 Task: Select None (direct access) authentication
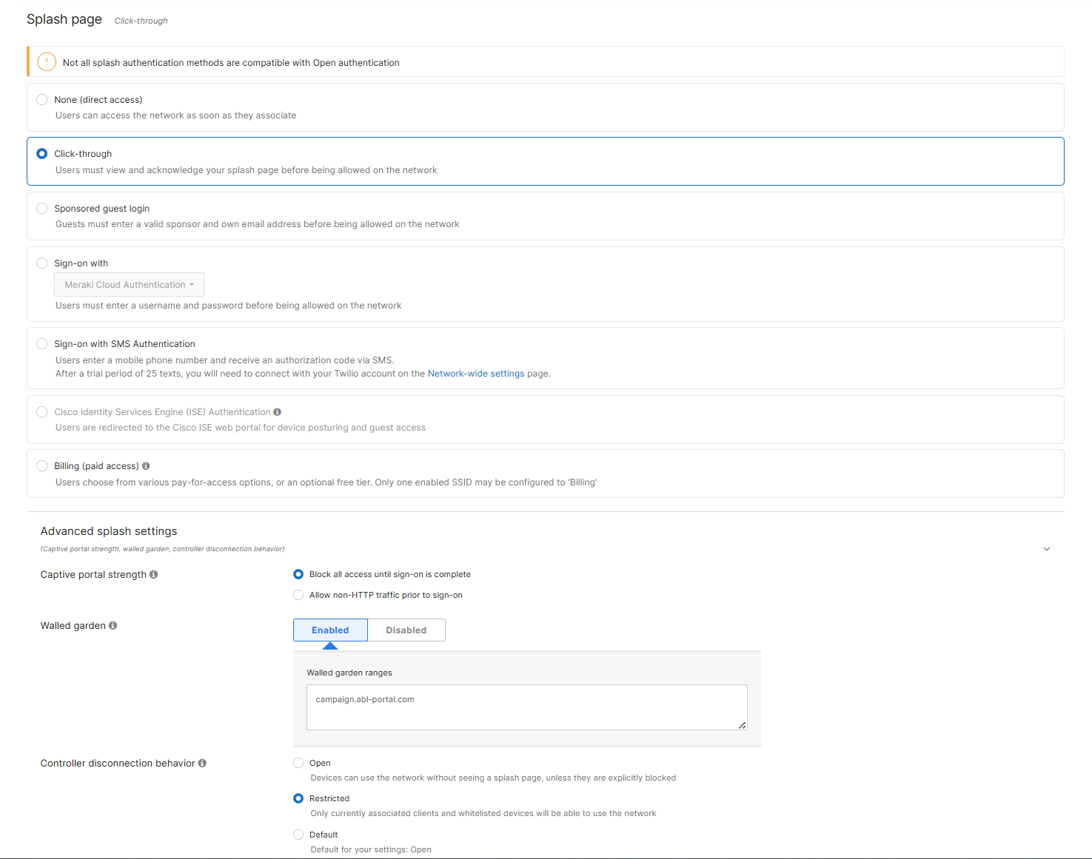coord(41,99)
